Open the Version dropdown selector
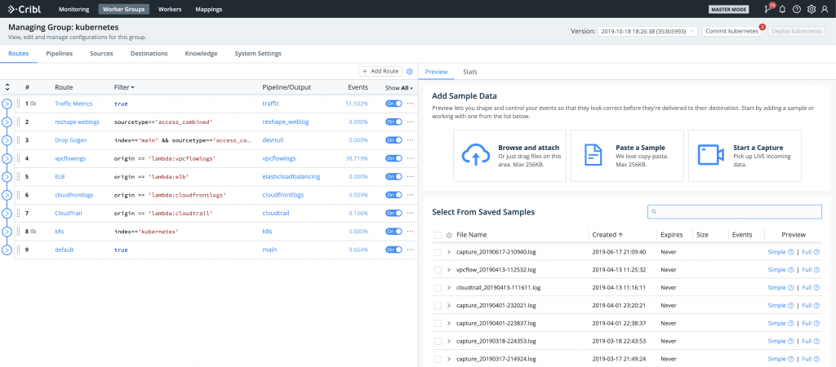The width and height of the screenshot is (836, 367). pos(647,31)
